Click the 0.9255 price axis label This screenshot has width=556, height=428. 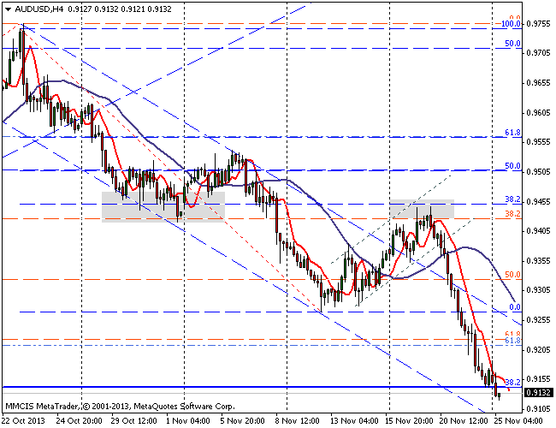coord(539,320)
